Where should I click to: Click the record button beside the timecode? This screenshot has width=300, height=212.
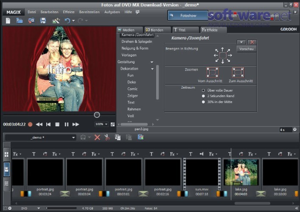point(30,125)
